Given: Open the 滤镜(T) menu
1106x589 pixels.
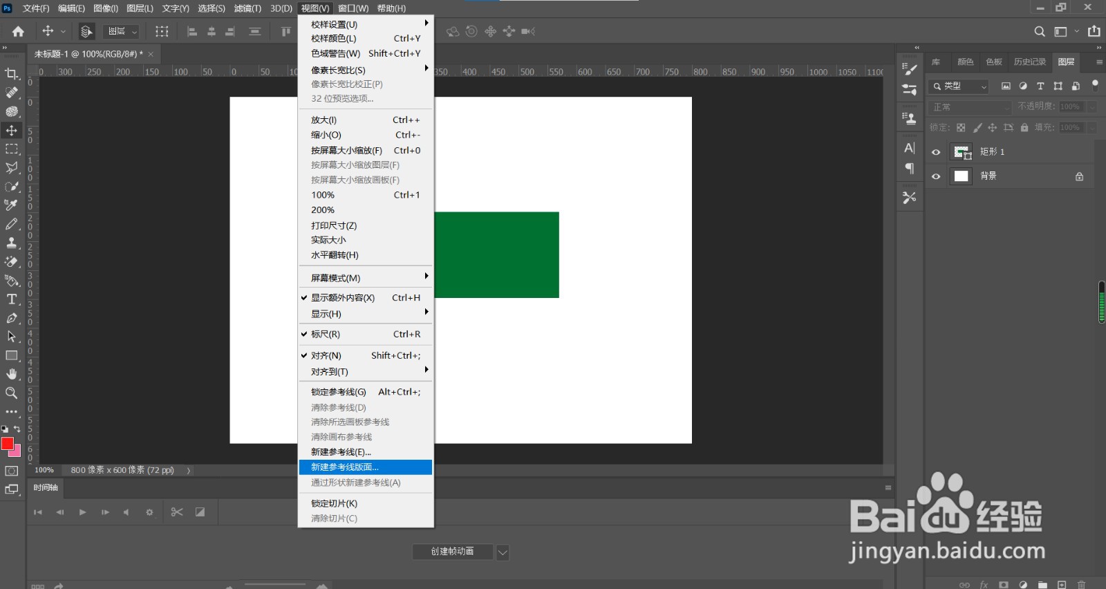Looking at the screenshot, I should pos(247,8).
